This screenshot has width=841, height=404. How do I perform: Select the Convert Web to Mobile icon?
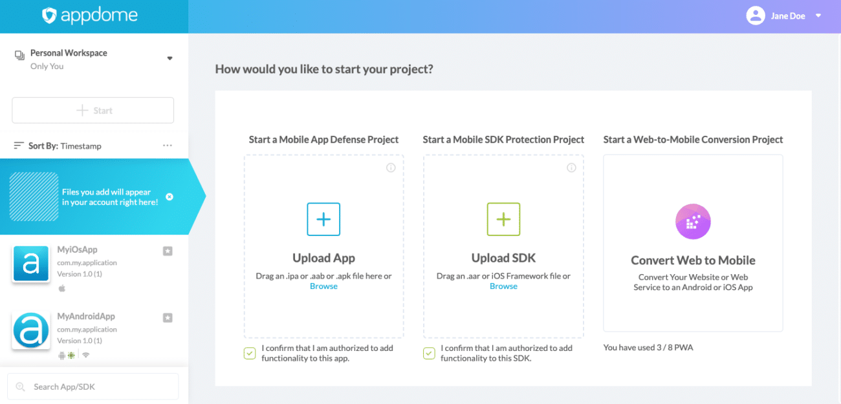click(x=693, y=221)
